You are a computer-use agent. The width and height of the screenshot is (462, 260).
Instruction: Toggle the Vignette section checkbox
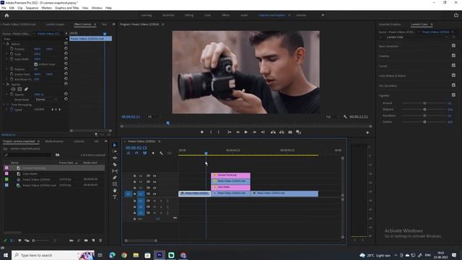click(453, 95)
